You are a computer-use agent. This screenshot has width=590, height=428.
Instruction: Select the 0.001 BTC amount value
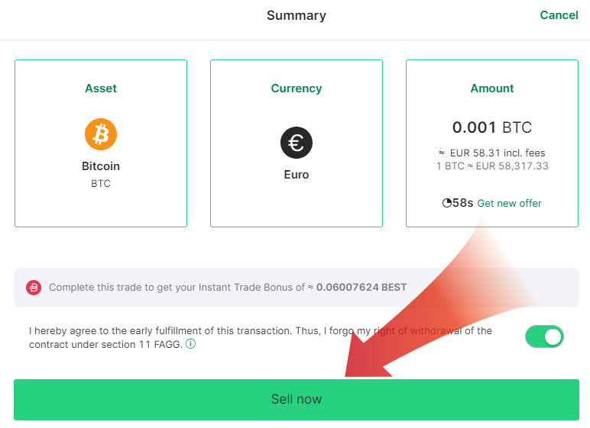(x=492, y=127)
